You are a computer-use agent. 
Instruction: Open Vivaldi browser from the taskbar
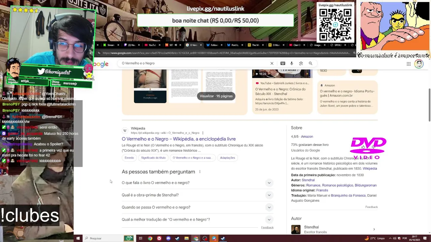[159, 238]
